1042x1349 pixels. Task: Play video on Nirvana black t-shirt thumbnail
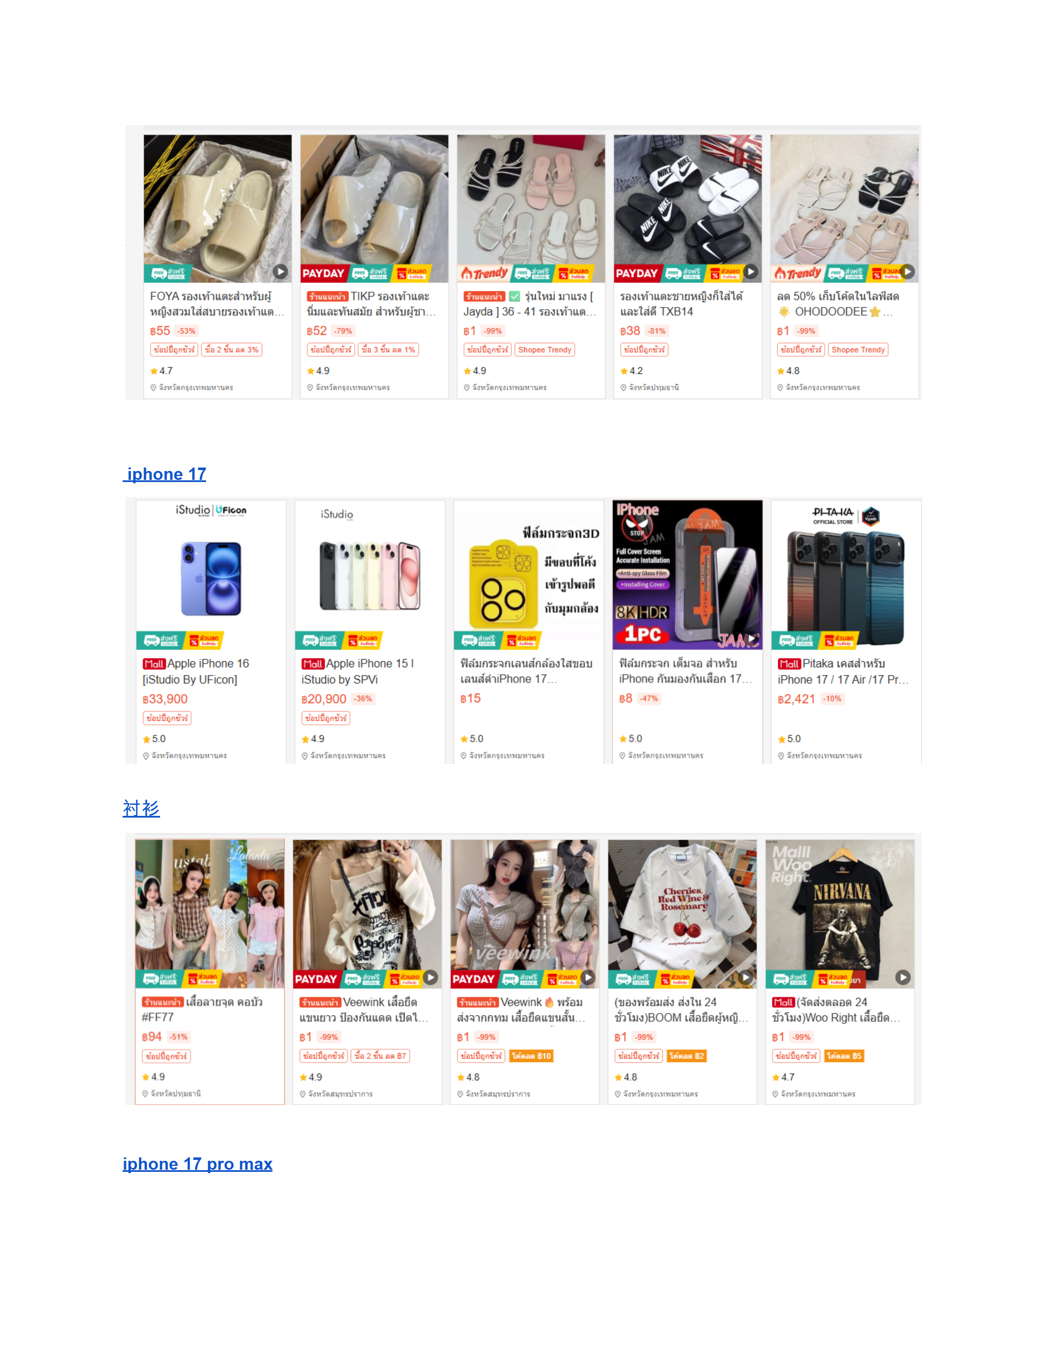click(x=903, y=978)
